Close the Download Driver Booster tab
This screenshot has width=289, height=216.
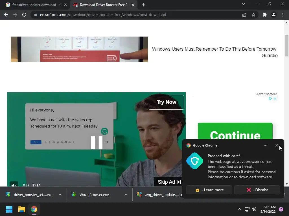(x=133, y=5)
